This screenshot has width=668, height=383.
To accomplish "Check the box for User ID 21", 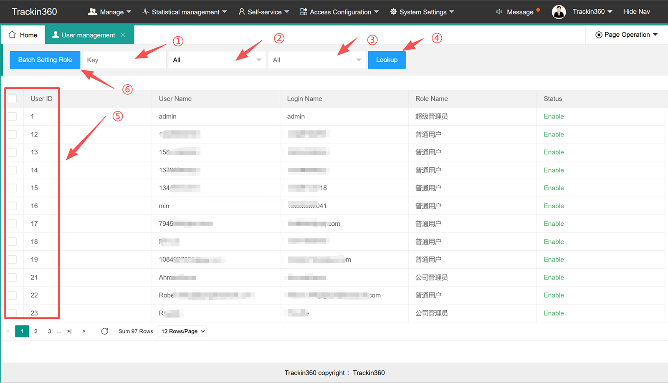I will pos(12,277).
